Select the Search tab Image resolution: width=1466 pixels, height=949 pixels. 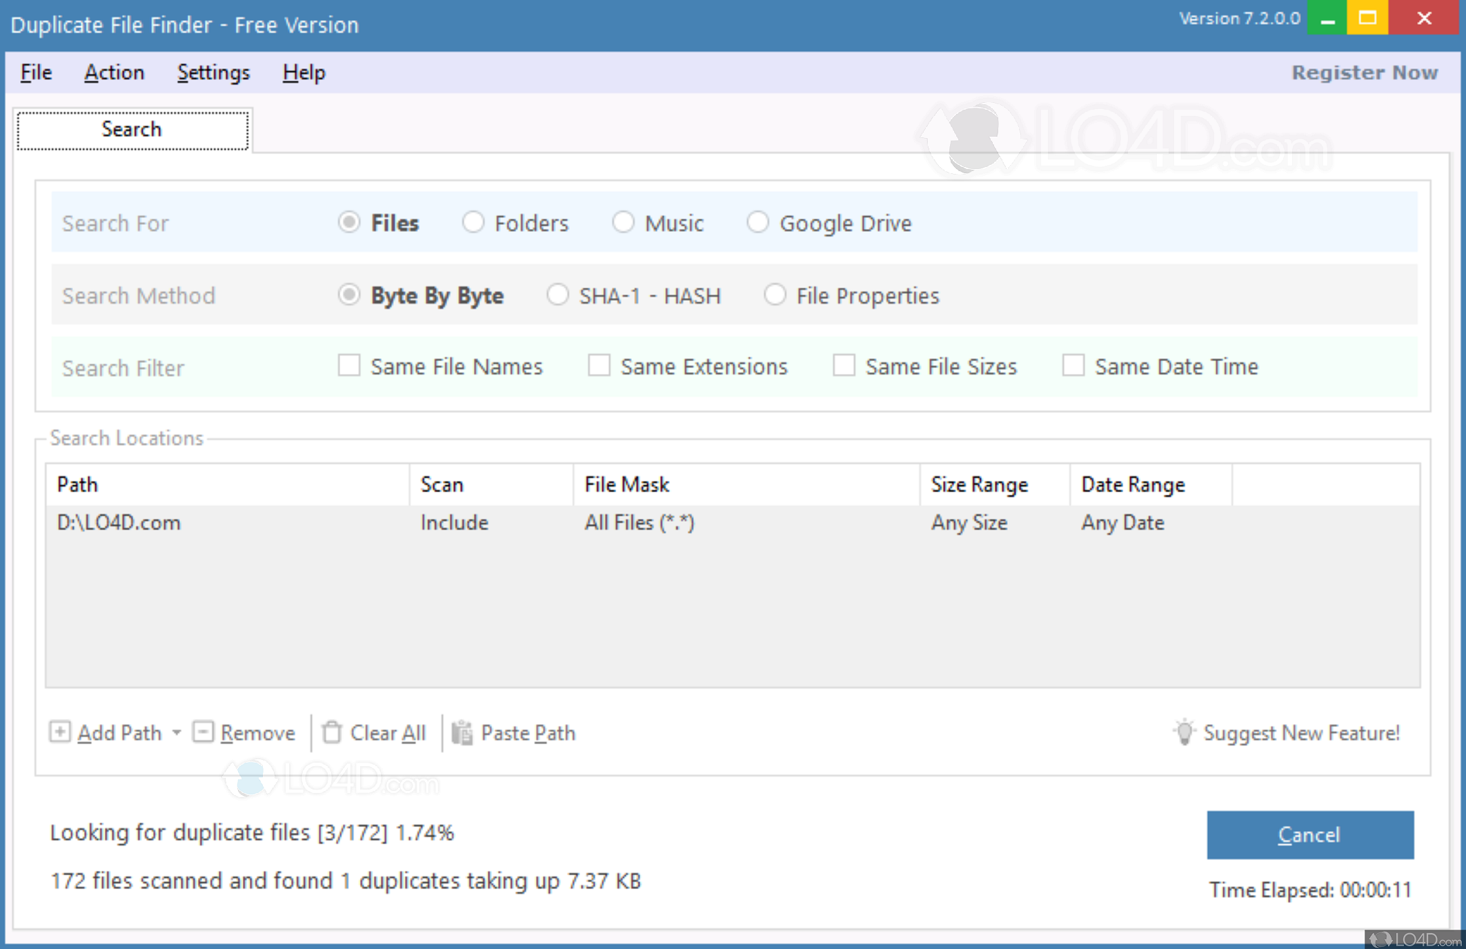[x=132, y=129]
